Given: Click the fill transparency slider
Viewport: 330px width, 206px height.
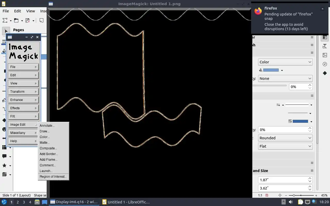Looking at the screenshot, I should pos(269,85).
